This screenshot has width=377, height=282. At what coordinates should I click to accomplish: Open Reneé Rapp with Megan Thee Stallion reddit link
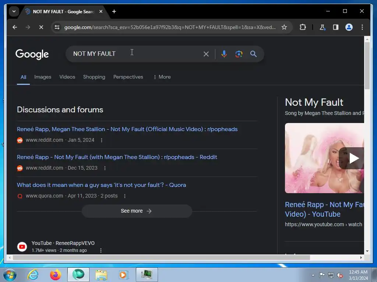click(x=117, y=157)
